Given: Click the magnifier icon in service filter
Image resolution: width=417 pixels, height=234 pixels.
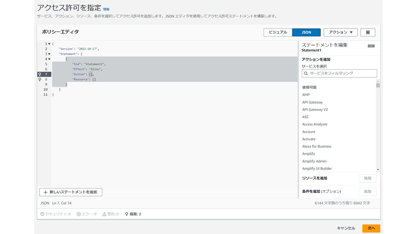Looking at the screenshot, I should click(x=306, y=73).
